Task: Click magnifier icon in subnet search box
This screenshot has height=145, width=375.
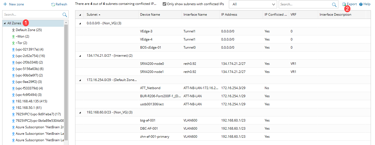Action: 334,5
